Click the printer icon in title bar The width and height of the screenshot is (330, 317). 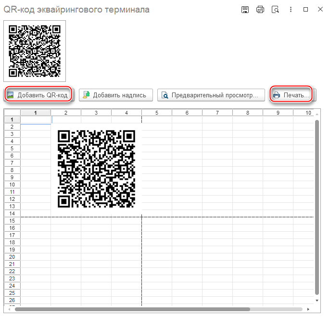pyautogui.click(x=260, y=10)
